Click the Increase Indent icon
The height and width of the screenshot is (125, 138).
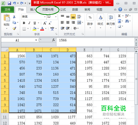coord(68,28)
